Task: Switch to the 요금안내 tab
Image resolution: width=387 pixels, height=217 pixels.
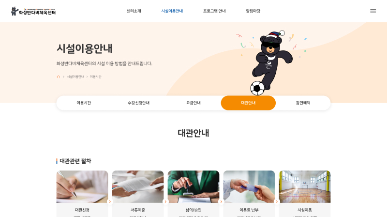Action: [x=193, y=103]
